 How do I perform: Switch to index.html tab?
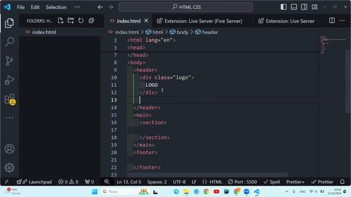pyautogui.click(x=128, y=21)
